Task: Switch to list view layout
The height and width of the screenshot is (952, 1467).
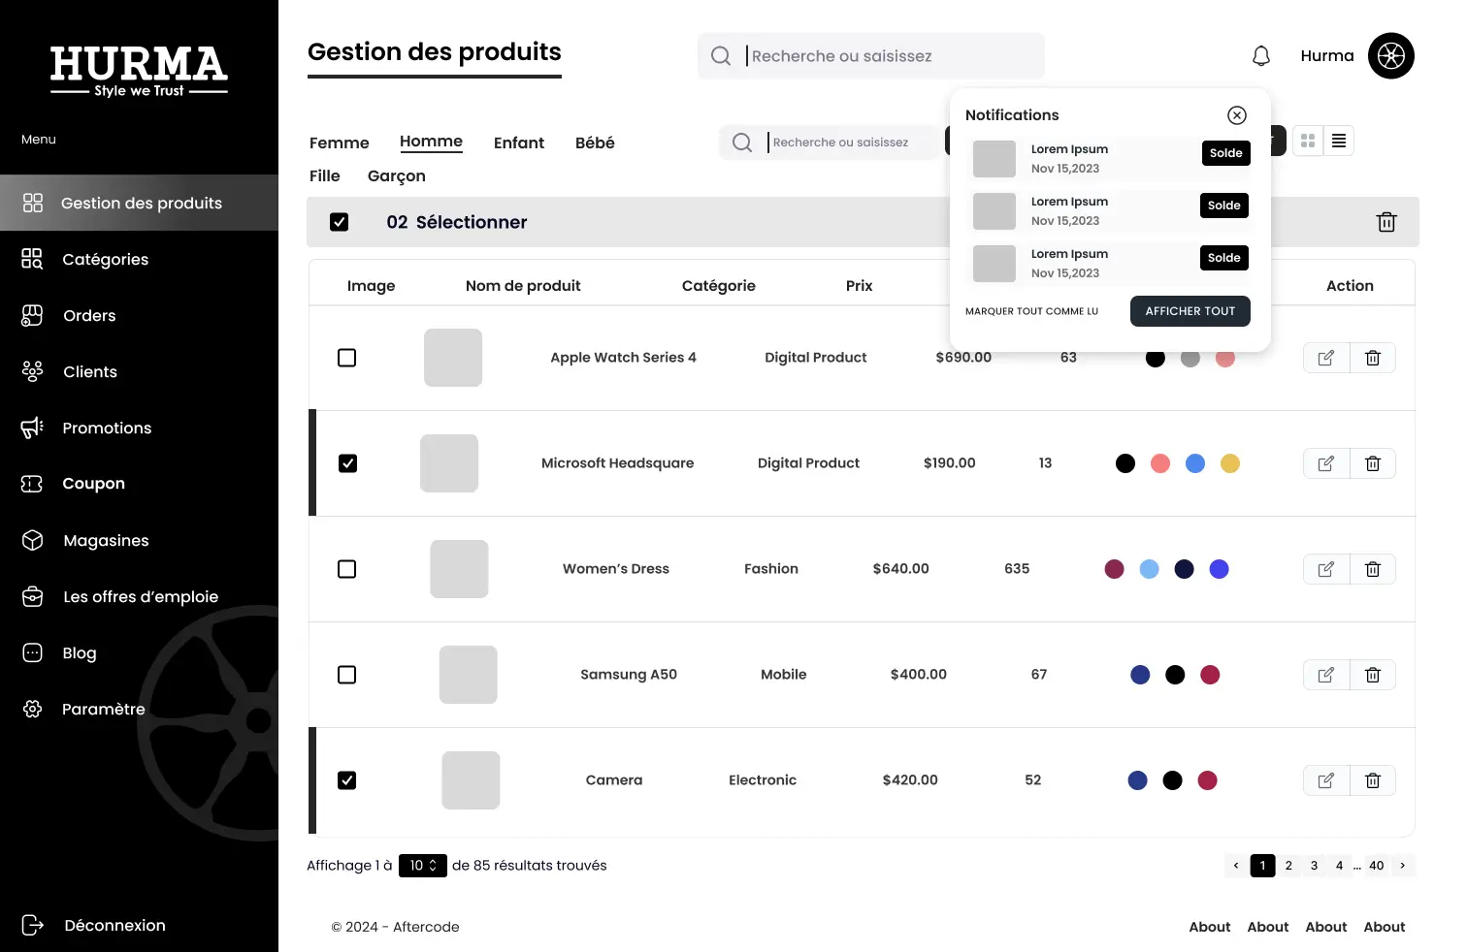Action: (1339, 142)
